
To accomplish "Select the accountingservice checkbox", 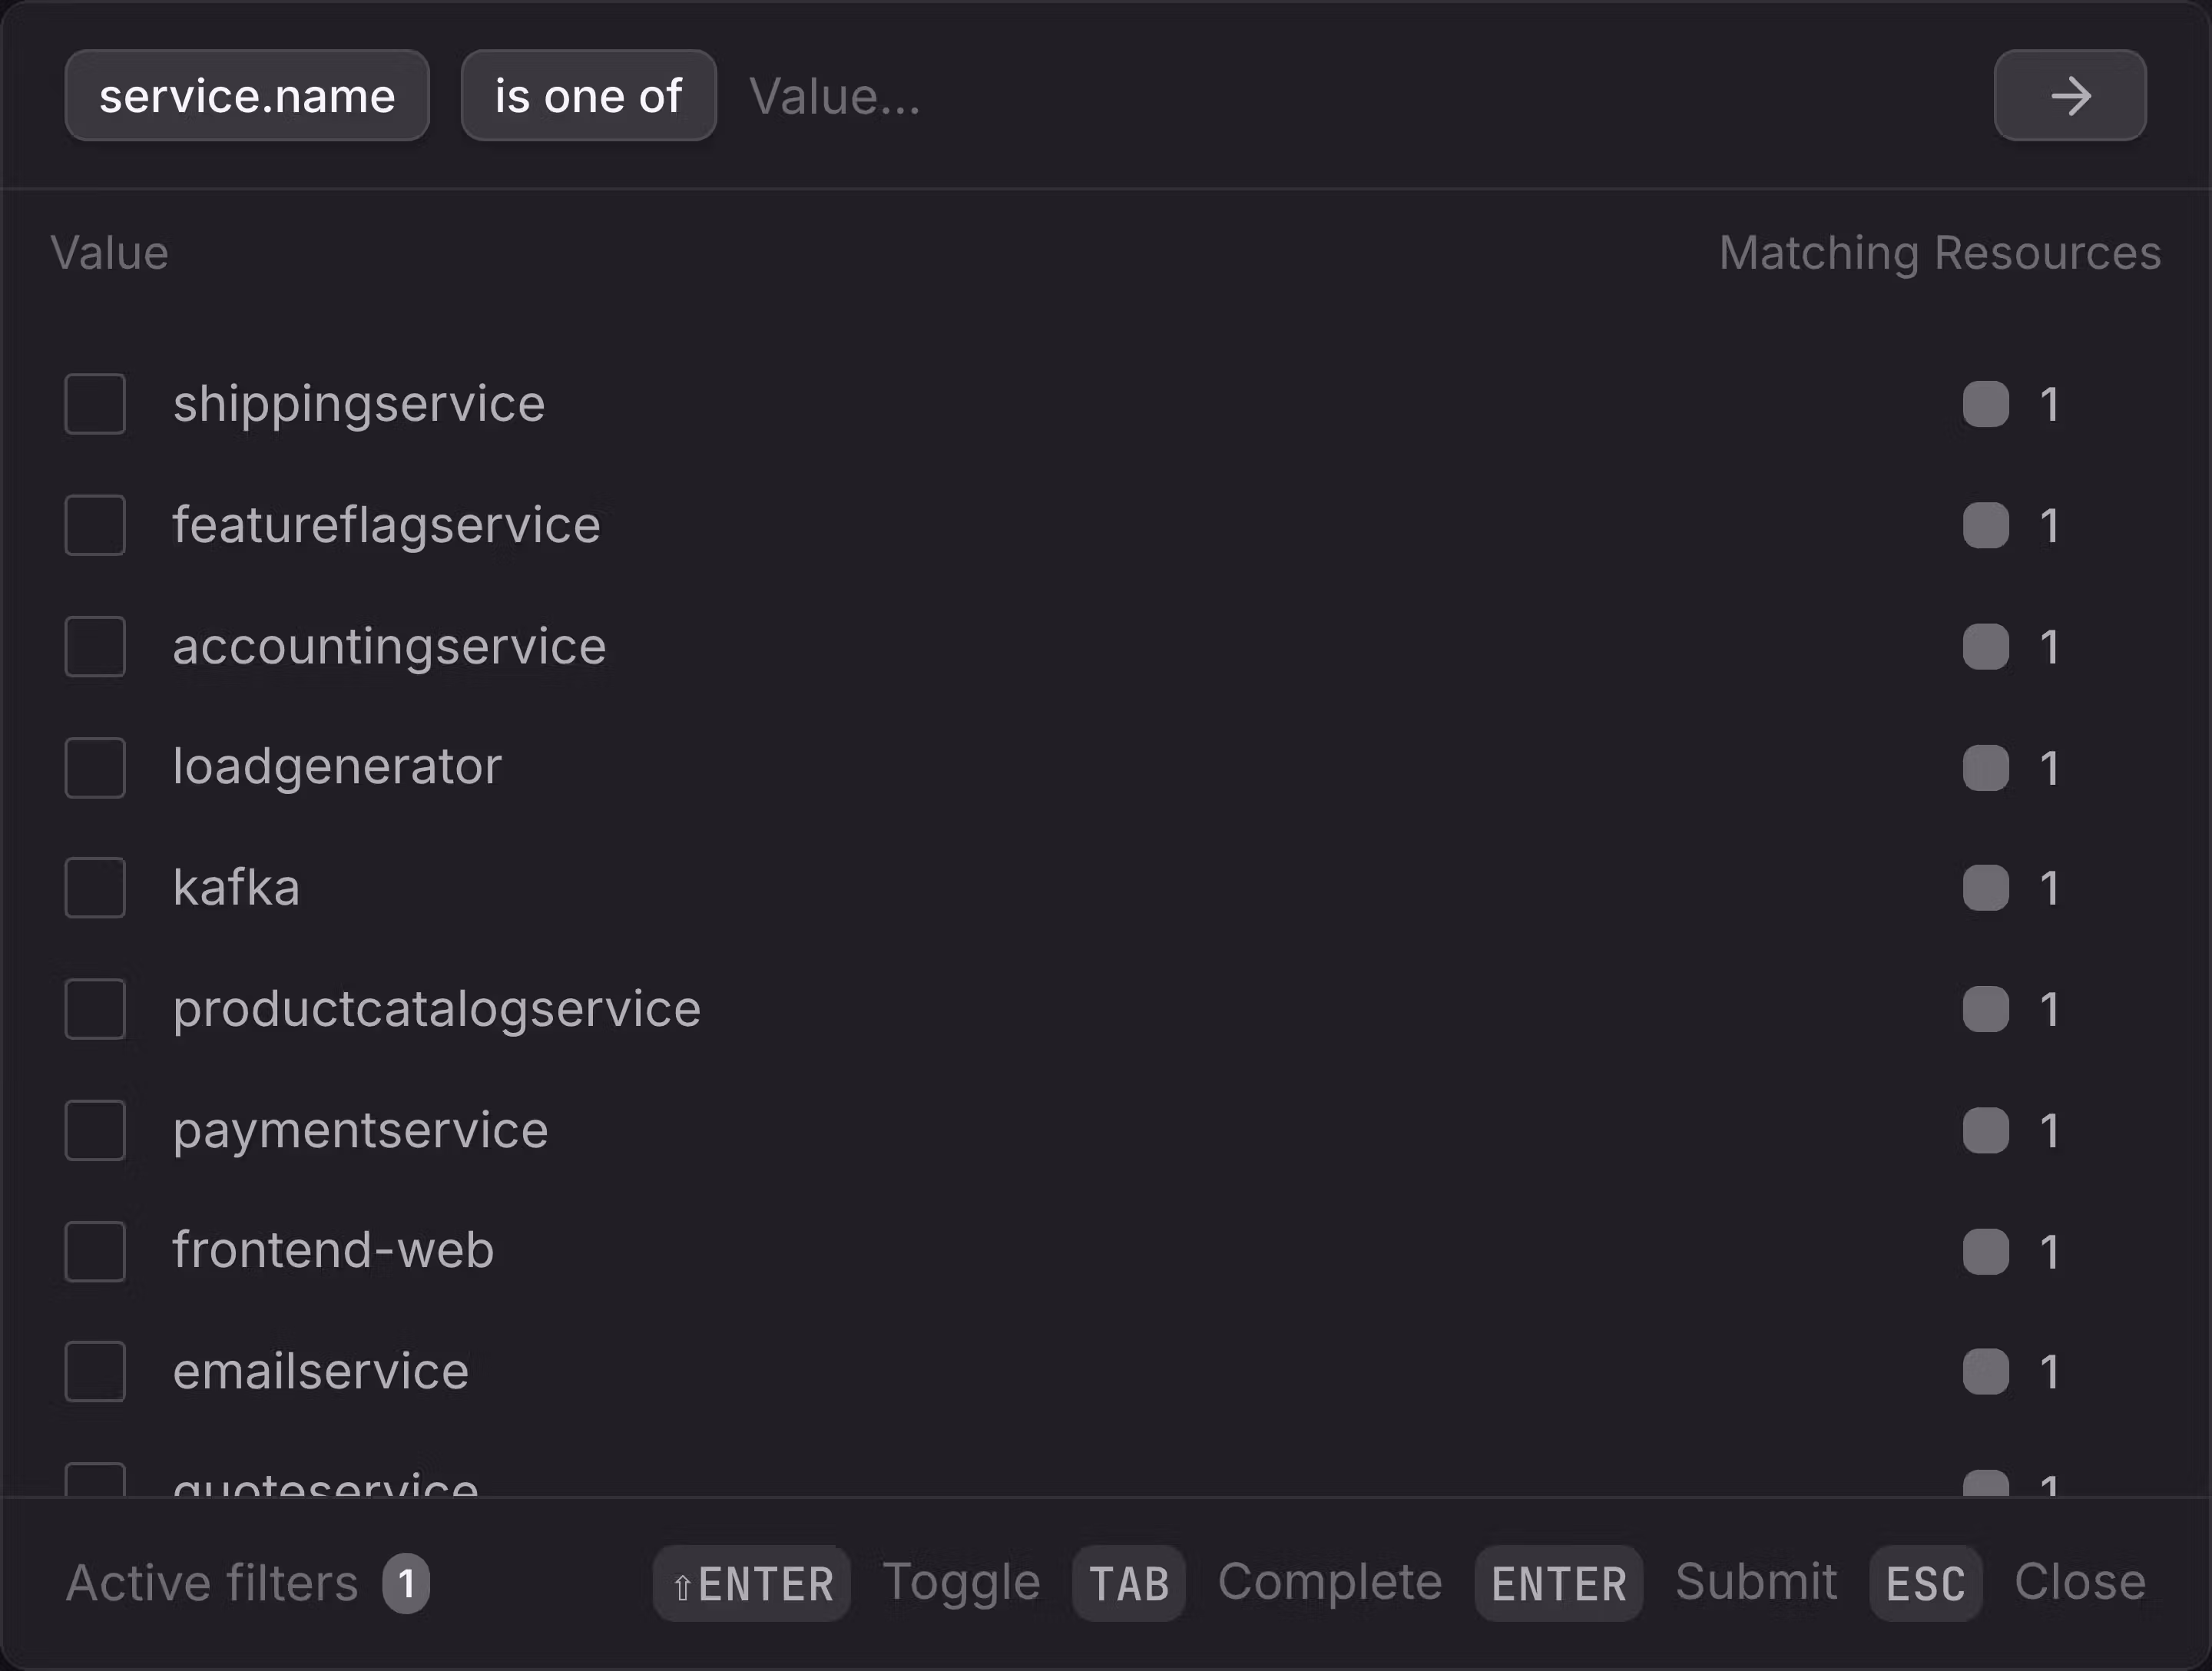I will tap(95, 646).
